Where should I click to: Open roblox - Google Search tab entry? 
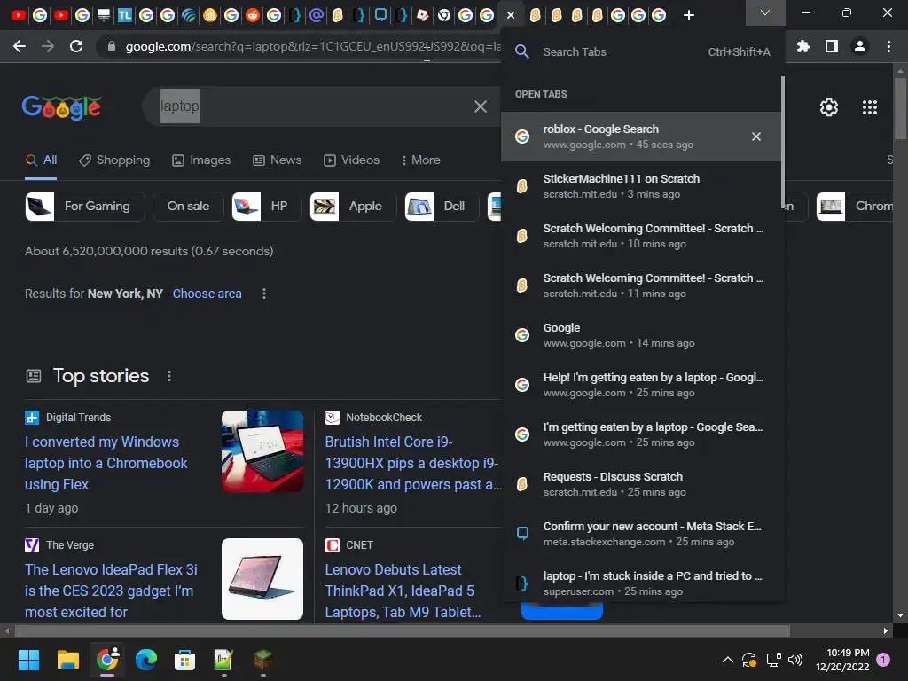coord(640,137)
